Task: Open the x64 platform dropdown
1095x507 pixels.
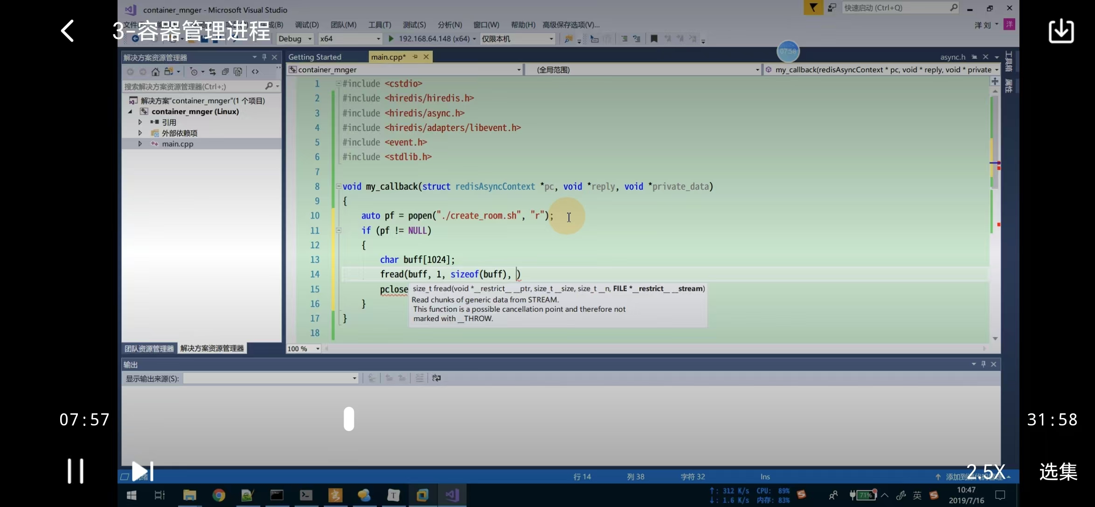Action: coord(350,39)
